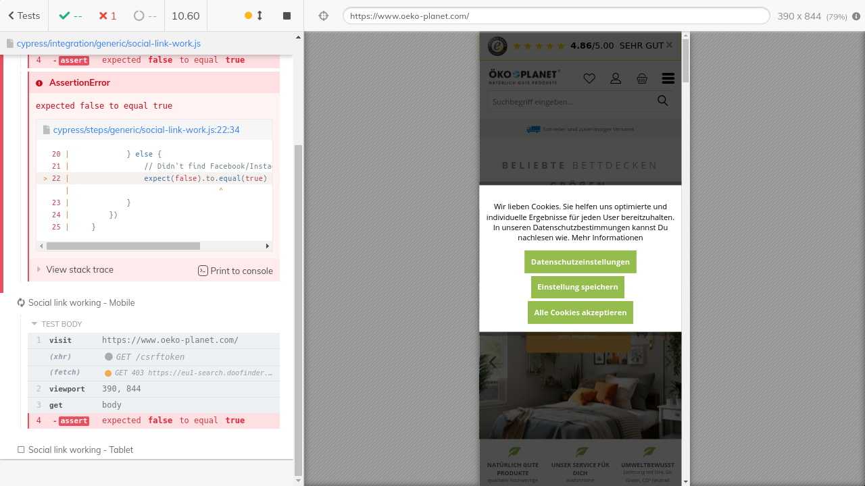
Task: Toggle auto-scrolling indicator
Action: coord(253,16)
